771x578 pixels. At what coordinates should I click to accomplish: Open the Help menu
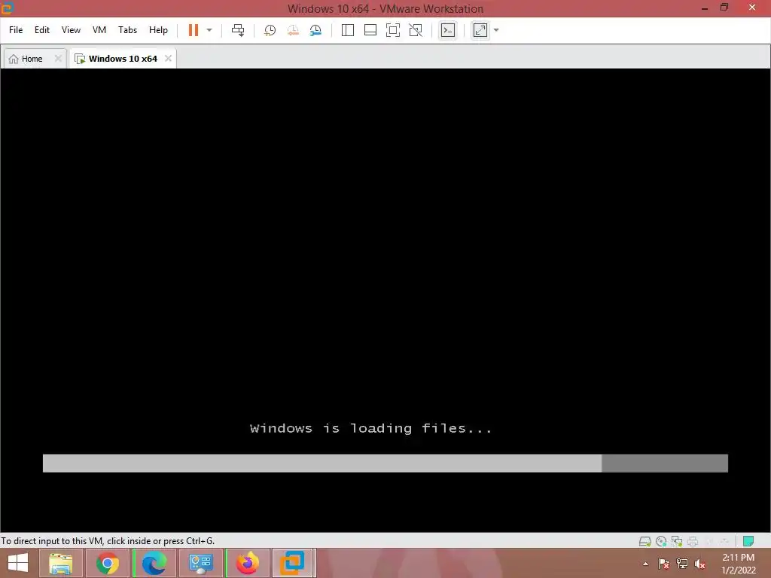158,30
